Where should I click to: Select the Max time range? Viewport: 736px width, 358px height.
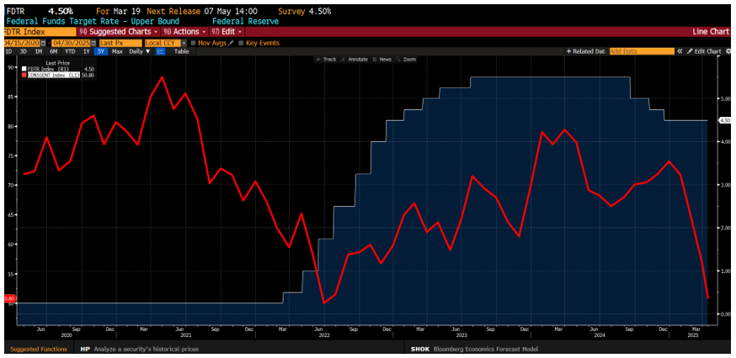(117, 51)
